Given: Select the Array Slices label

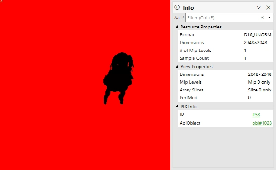Looking at the screenshot, I should tap(191, 90).
